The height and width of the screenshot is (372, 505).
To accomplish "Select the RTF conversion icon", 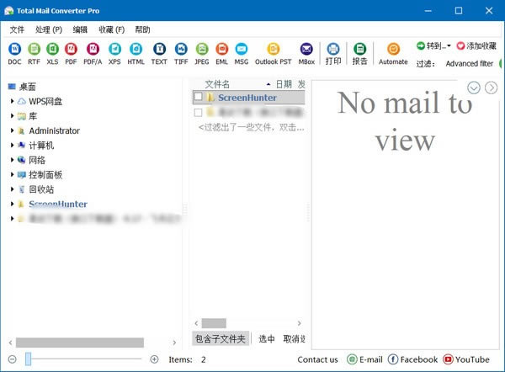I will tap(34, 54).
